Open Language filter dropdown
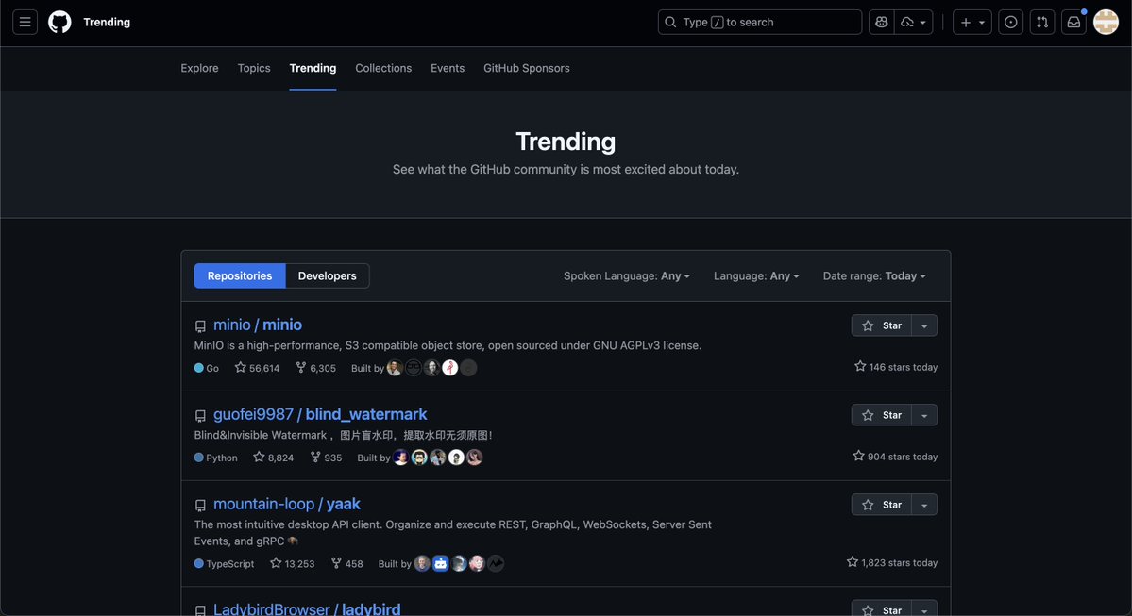1132x616 pixels. click(x=756, y=275)
